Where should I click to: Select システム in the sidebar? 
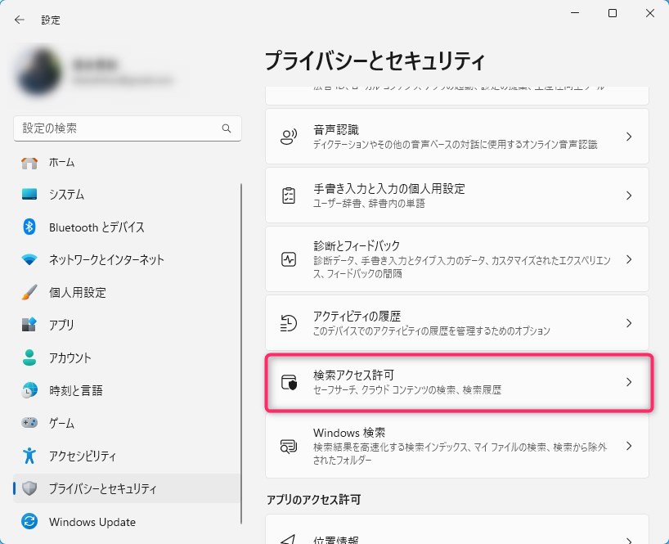pos(66,195)
